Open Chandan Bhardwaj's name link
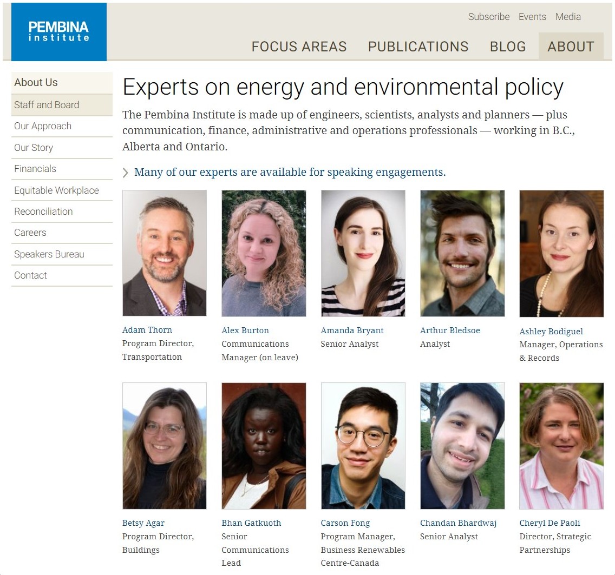The height and width of the screenshot is (575, 615). [458, 523]
